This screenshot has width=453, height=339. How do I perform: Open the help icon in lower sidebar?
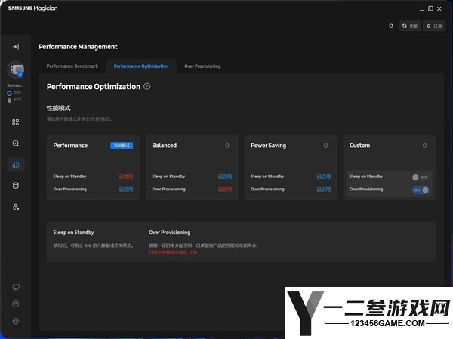(16, 304)
